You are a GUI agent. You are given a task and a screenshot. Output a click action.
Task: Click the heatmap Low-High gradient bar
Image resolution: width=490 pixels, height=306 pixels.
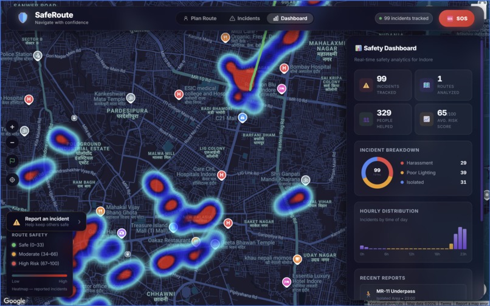tap(40, 276)
